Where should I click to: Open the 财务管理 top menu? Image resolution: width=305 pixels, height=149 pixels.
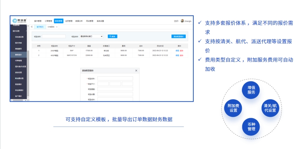click(x=58, y=21)
